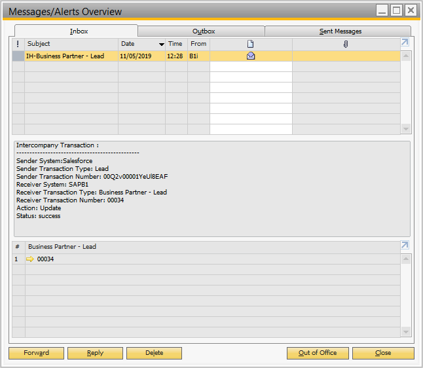Sort messages using the Date column arrow
The height and width of the screenshot is (368, 423).
tap(161, 44)
